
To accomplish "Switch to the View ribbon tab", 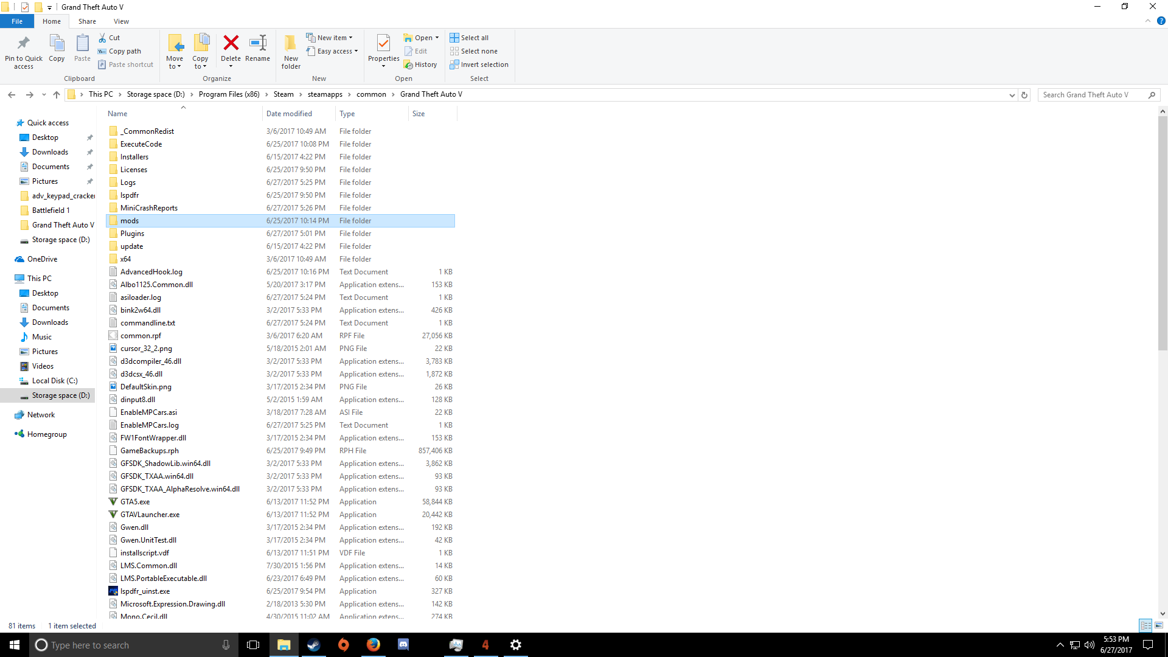I will 121,21.
